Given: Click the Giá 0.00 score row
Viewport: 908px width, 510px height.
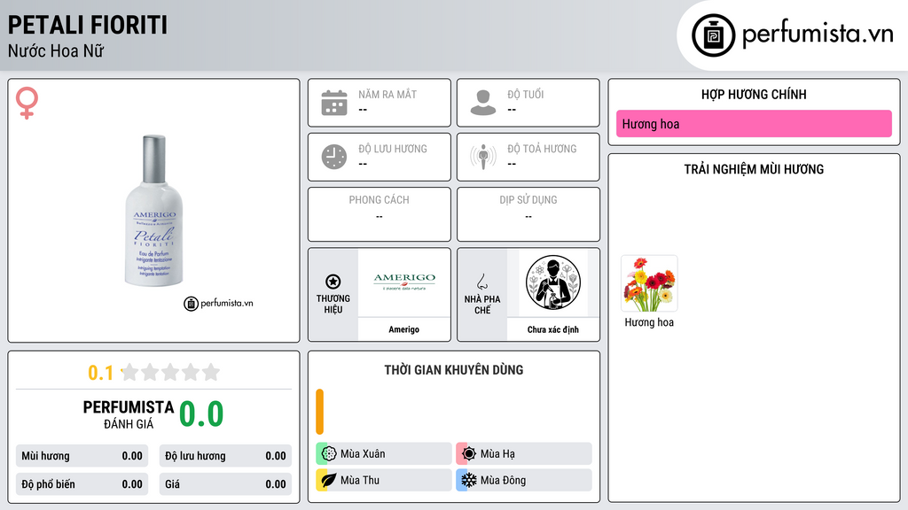Looking at the screenshot, I should (225, 484).
